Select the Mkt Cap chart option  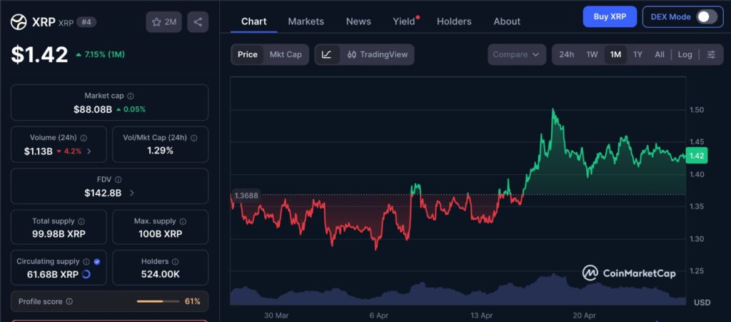(x=286, y=54)
